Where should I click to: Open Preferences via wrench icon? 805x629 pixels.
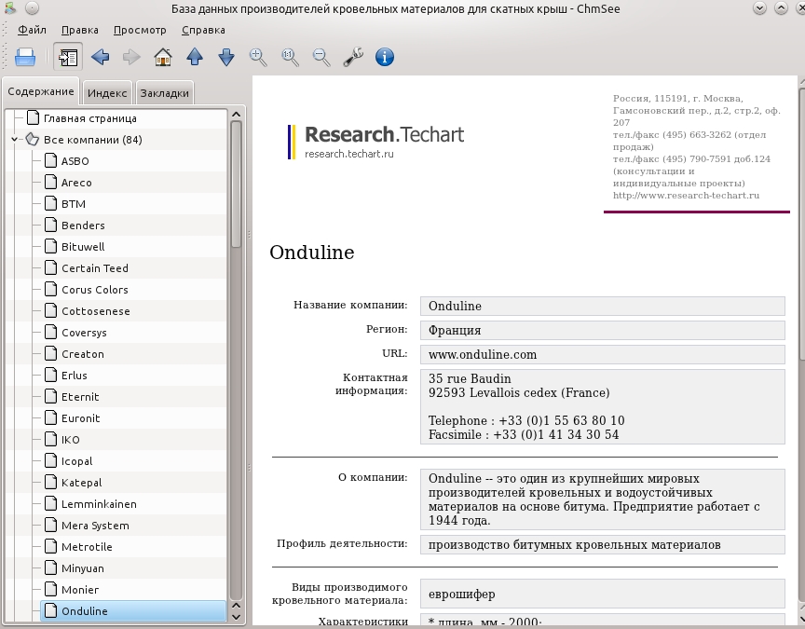coord(353,57)
